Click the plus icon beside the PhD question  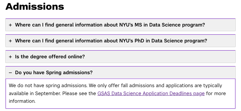(x=10, y=41)
